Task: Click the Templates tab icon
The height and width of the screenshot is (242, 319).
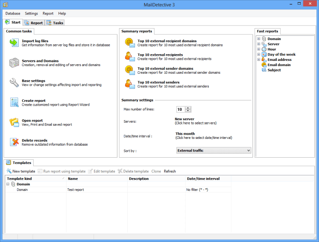Action: (x=9, y=162)
